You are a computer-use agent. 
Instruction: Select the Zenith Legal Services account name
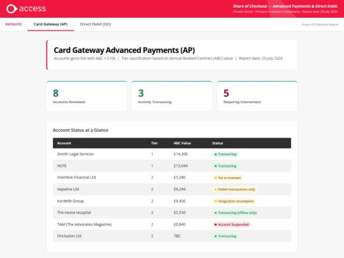click(x=75, y=154)
